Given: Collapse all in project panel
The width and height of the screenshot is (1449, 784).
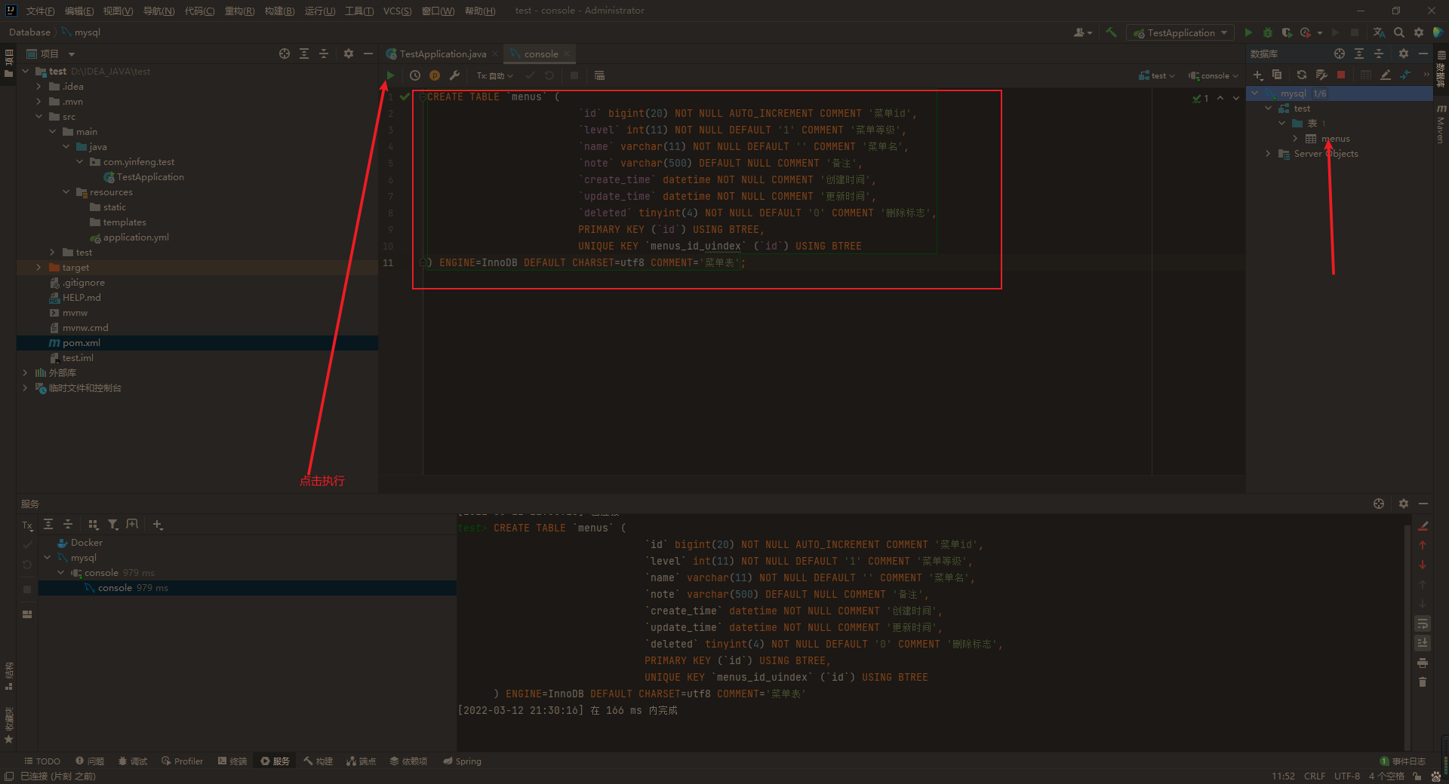Looking at the screenshot, I should coord(324,54).
